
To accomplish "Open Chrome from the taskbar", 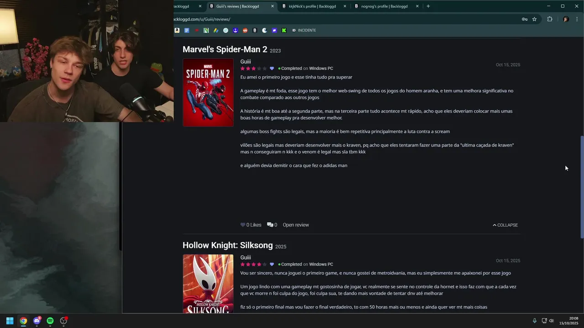I will (23, 321).
